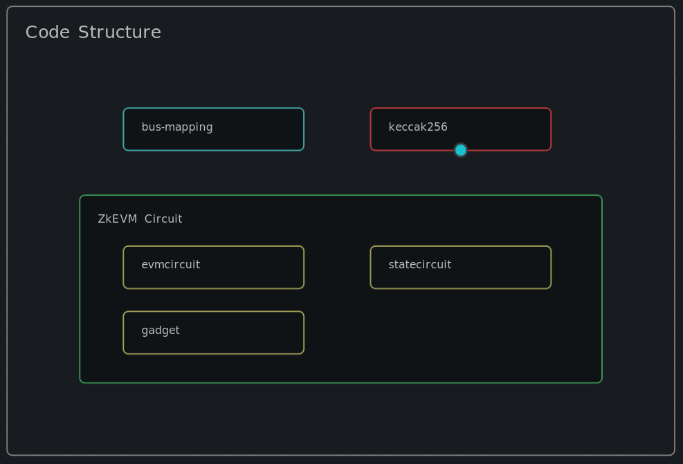Expand the statecircuit node details
Viewport: 683px width, 464px height.
pos(460,267)
